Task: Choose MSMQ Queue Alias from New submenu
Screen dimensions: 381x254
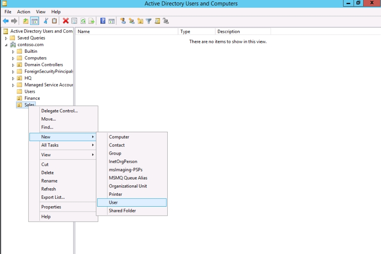Action: 132,178
